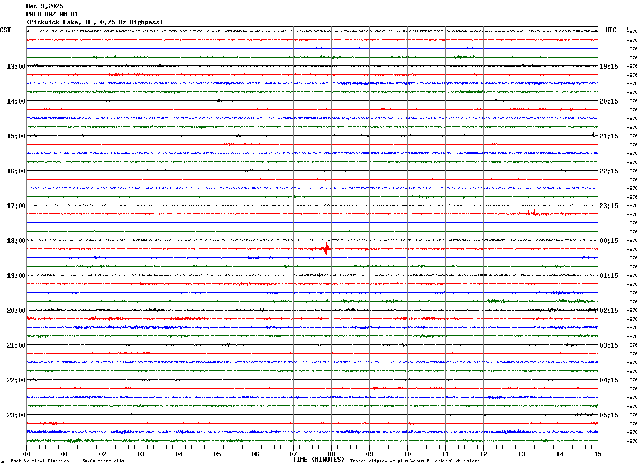Click the large red seismic spike near minute 8
640x468 pixels.
pyautogui.click(x=327, y=248)
